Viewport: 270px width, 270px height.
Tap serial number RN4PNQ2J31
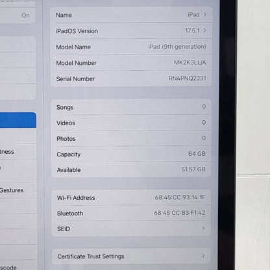point(188,79)
